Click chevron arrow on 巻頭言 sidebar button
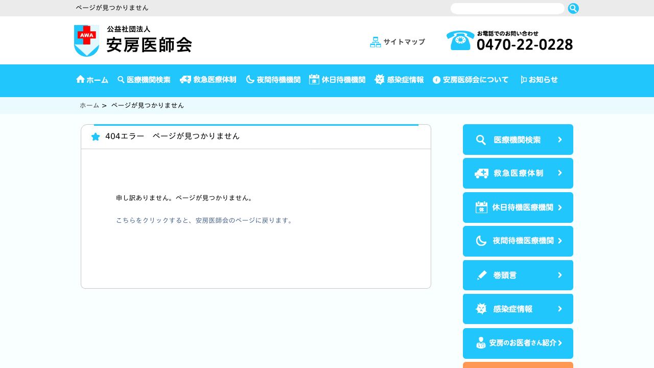This screenshot has height=368, width=654. (x=560, y=275)
